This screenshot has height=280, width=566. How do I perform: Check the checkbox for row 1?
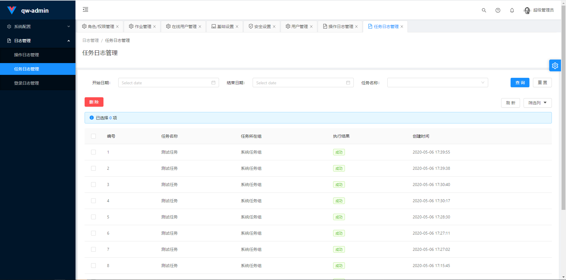point(93,152)
